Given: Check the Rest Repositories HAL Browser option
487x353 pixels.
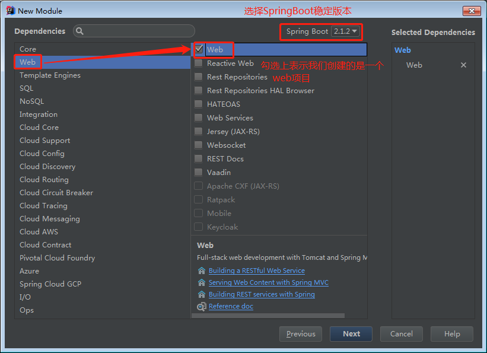Looking at the screenshot, I should point(199,91).
